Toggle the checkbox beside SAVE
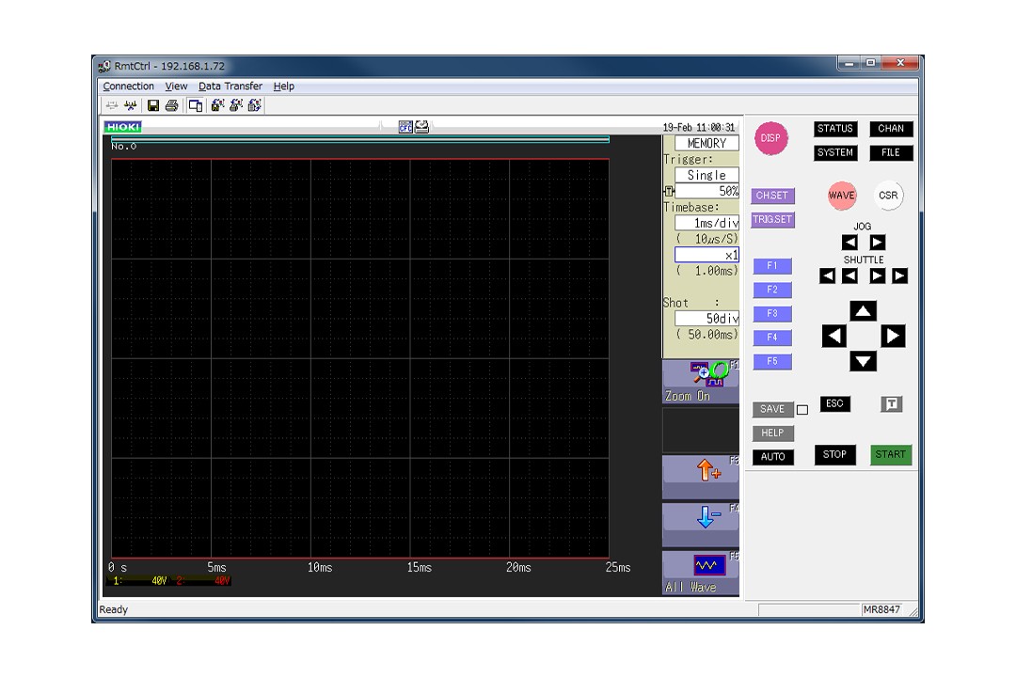Screen dimensions: 1016x677 coord(802,409)
